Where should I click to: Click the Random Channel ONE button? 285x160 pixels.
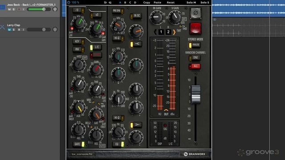[195, 58]
